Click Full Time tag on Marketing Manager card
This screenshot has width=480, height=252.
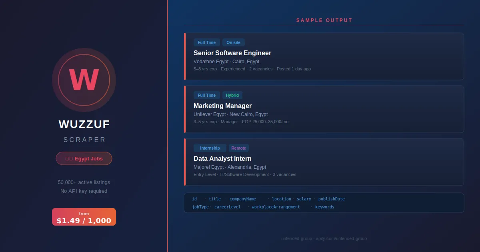coord(206,95)
